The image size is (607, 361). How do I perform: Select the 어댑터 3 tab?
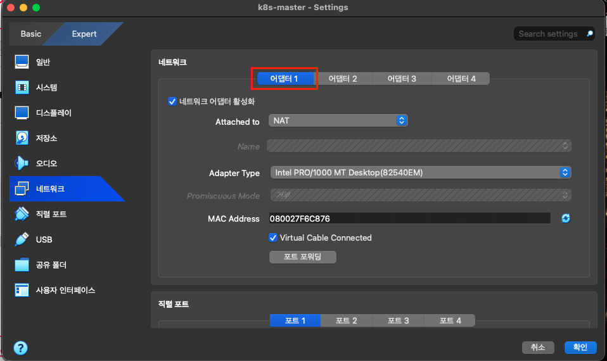[x=402, y=79]
